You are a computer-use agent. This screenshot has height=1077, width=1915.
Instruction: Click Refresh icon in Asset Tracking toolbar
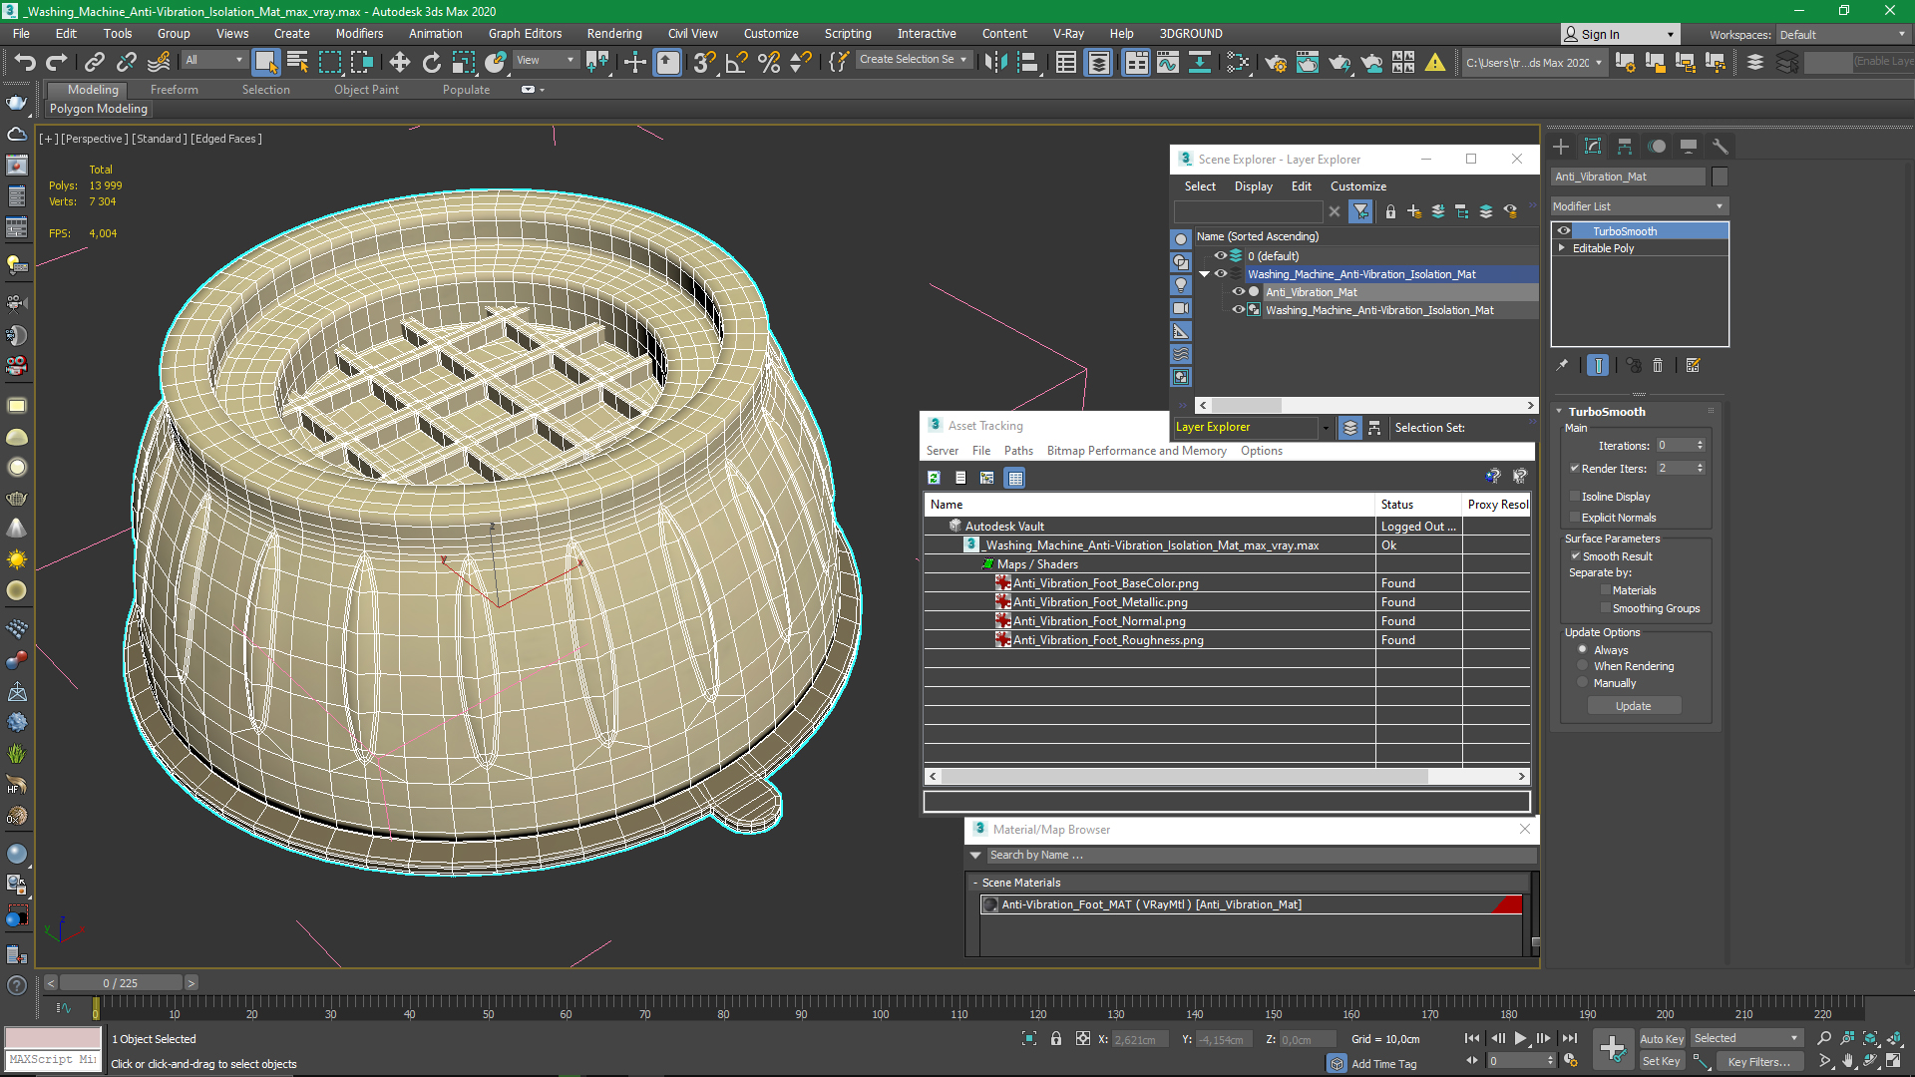[x=934, y=478]
